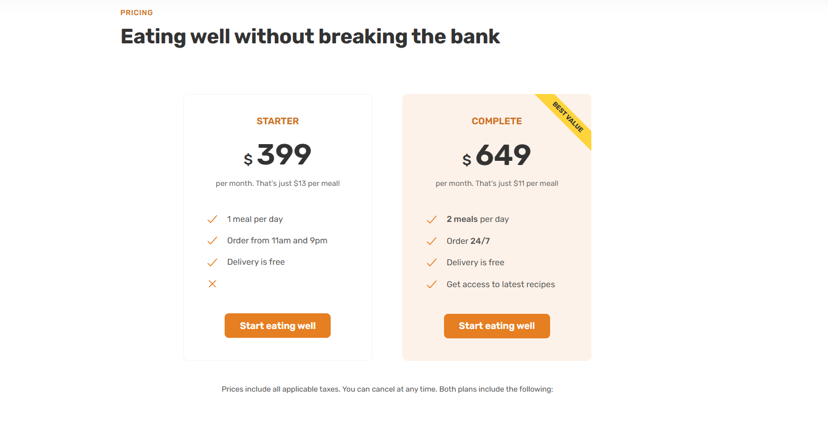Click the checkmark next to "Order 24/7"
Image resolution: width=828 pixels, height=436 pixels.
pyautogui.click(x=432, y=241)
